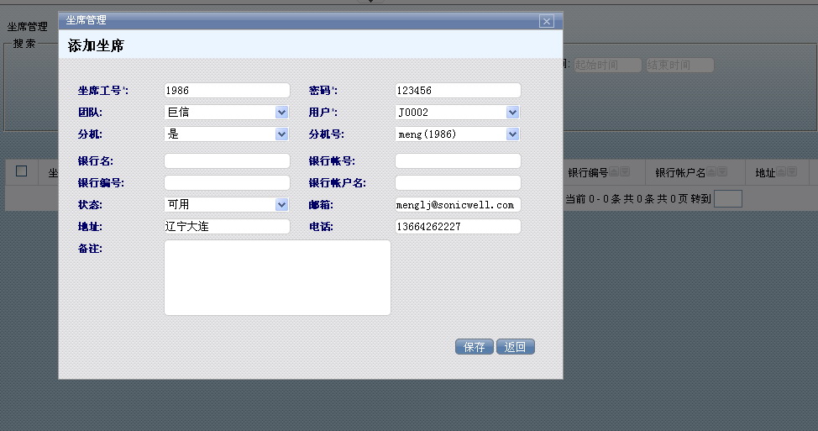Focus the 坐席工号 field containing 1986

[x=227, y=91]
